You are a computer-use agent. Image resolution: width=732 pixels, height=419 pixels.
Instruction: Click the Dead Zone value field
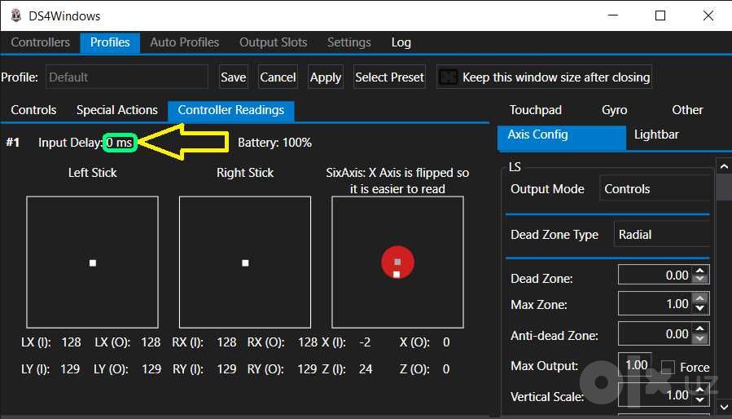pyautogui.click(x=655, y=276)
